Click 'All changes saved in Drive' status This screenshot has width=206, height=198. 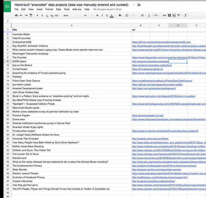coord(107,9)
